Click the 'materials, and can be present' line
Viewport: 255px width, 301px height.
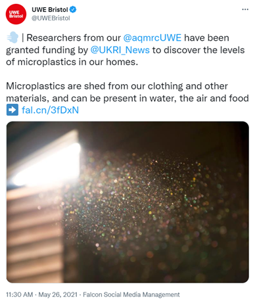point(127,99)
